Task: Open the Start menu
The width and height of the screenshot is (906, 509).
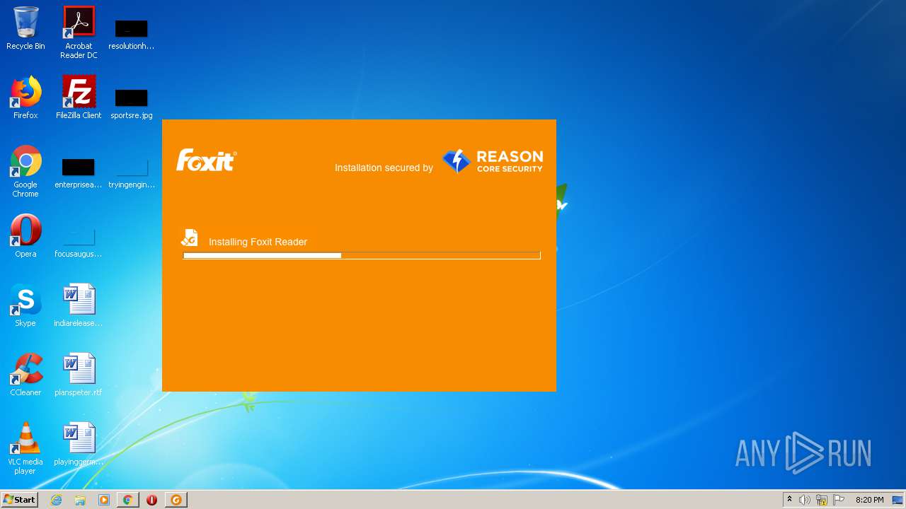Action: pyautogui.click(x=19, y=499)
